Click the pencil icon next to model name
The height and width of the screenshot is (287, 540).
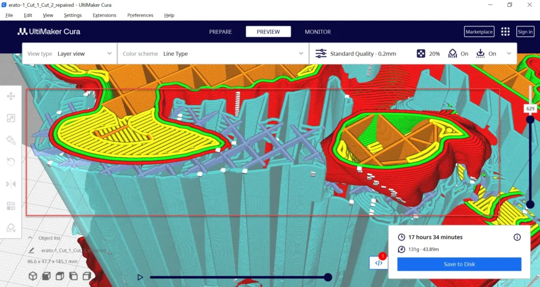click(31, 251)
